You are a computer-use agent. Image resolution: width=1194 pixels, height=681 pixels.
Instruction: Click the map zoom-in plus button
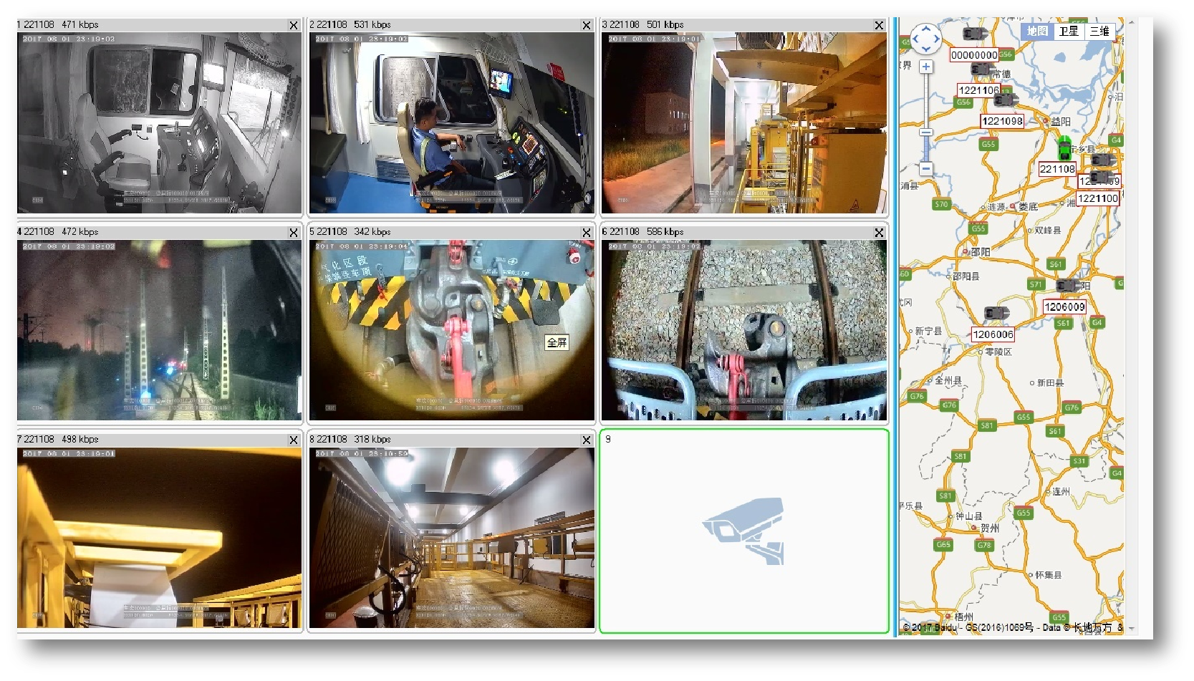click(x=926, y=67)
